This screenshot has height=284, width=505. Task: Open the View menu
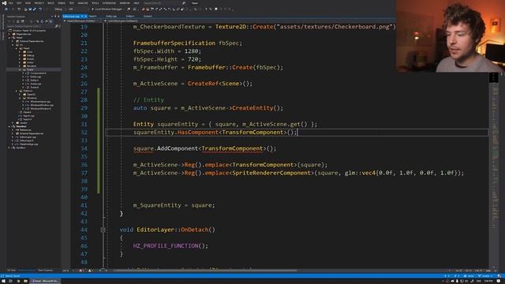click(28, 3)
